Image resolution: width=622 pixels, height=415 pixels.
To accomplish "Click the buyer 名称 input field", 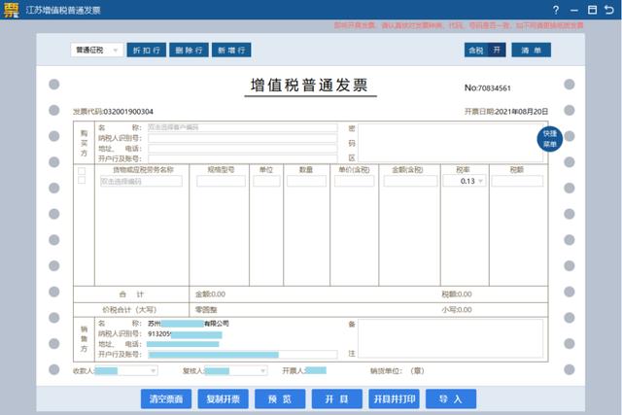I will 241,127.
